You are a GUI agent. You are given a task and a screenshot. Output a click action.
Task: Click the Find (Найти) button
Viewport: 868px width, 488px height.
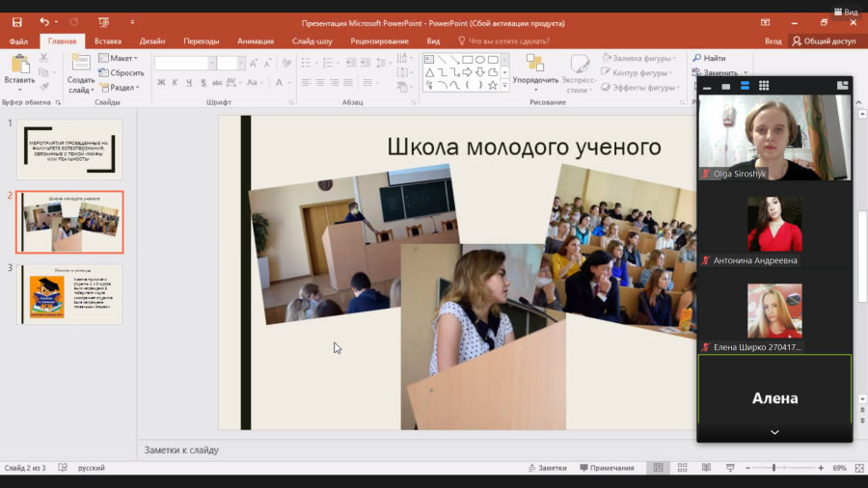(x=709, y=58)
